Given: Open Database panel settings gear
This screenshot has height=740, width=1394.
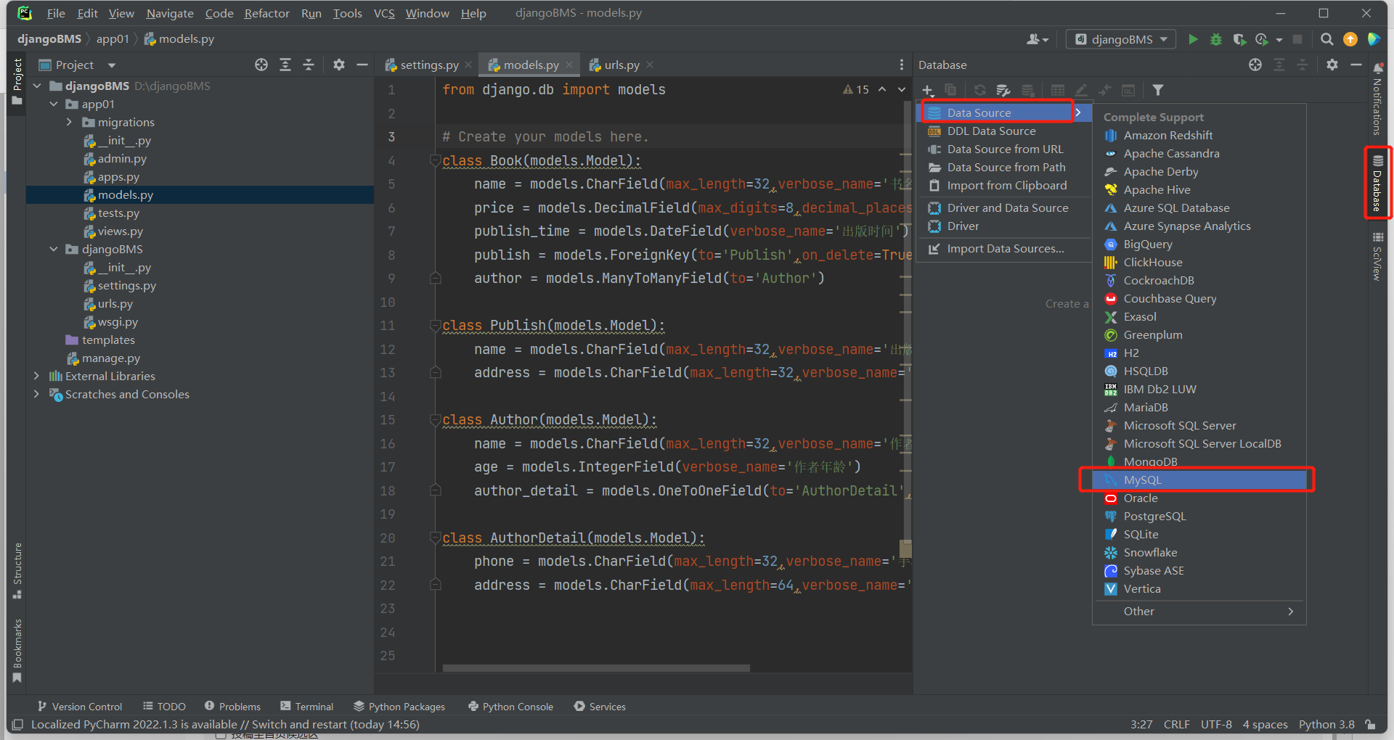Looking at the screenshot, I should point(1332,65).
